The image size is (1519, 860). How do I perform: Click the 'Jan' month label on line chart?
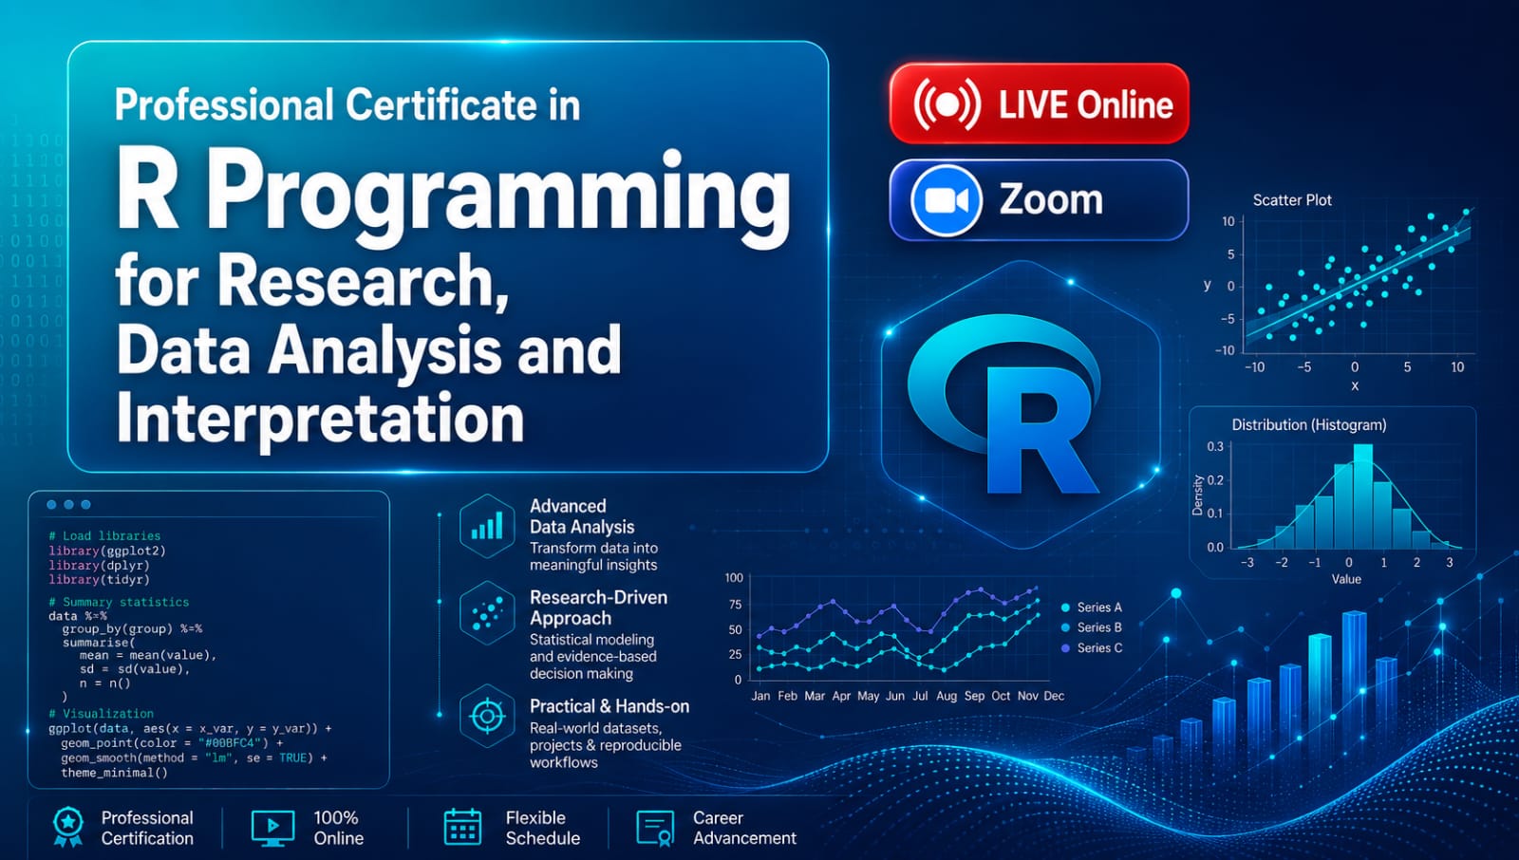tap(760, 696)
